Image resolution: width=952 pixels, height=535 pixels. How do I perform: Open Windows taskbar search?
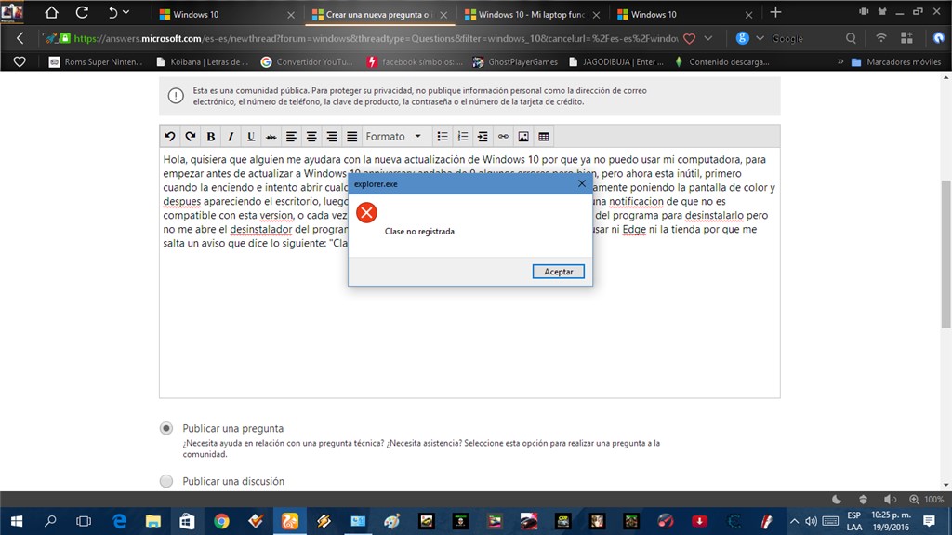50,521
